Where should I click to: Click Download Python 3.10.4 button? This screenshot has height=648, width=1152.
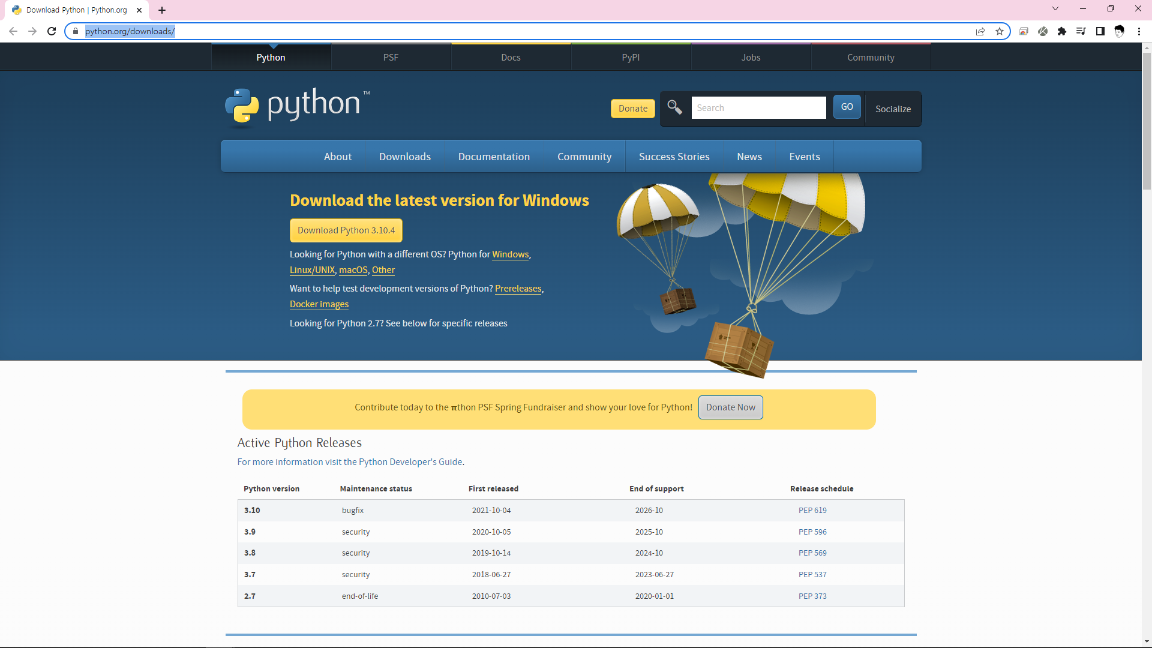[x=346, y=230]
